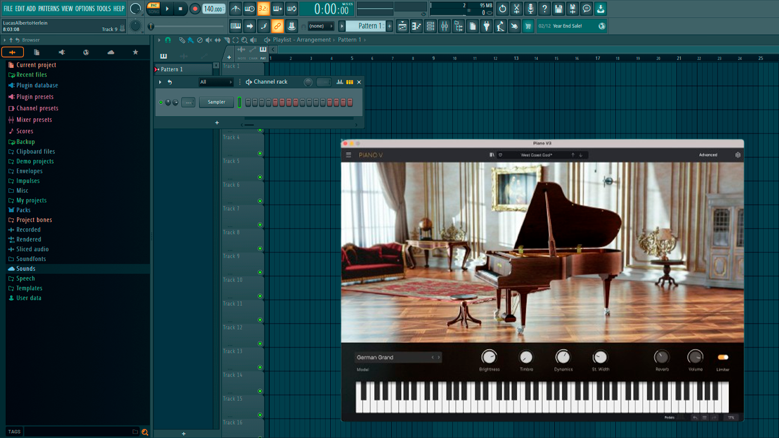Select the Playlist zoom tool
The height and width of the screenshot is (438, 779).
click(x=245, y=40)
